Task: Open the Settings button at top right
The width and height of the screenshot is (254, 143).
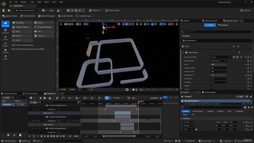Action: (x=246, y=10)
